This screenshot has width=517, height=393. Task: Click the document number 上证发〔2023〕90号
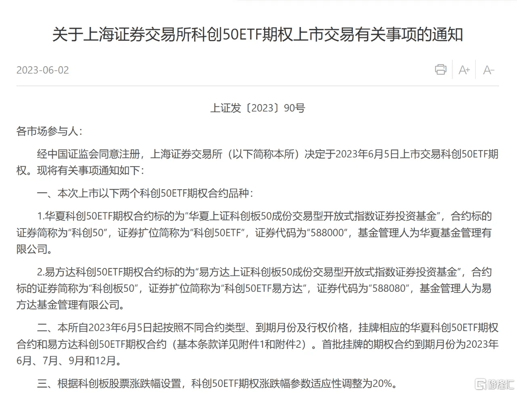pos(258,108)
